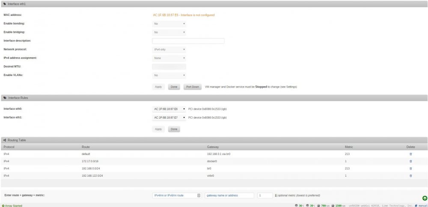Screen dimensions: 428x207
Task: Open the Interface eth1 MAC address dropdown
Action: tap(169, 118)
